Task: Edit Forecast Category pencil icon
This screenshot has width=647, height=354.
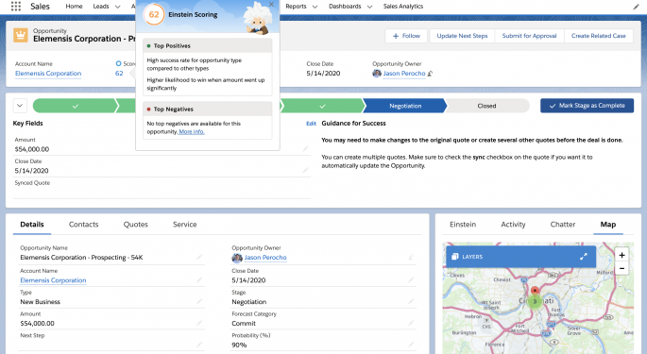Action: (411, 323)
